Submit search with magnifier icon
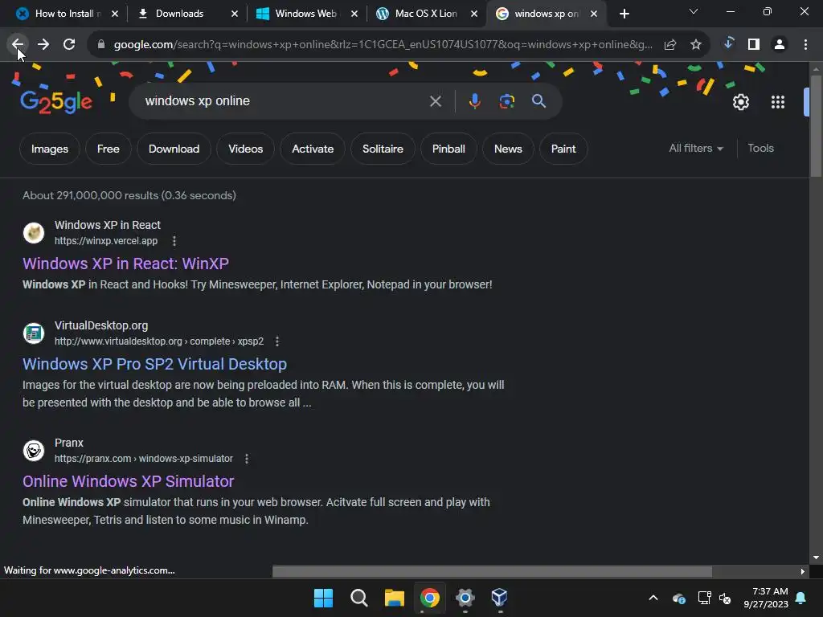Screen dimensions: 823x617 (x=539, y=101)
